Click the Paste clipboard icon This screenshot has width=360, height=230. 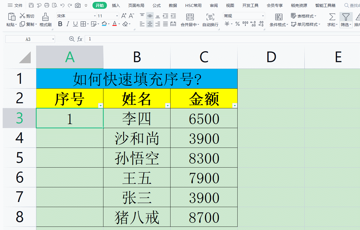click(12, 17)
